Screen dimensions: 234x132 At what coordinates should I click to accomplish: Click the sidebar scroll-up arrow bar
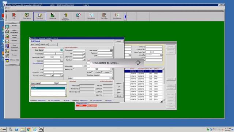[12, 23]
